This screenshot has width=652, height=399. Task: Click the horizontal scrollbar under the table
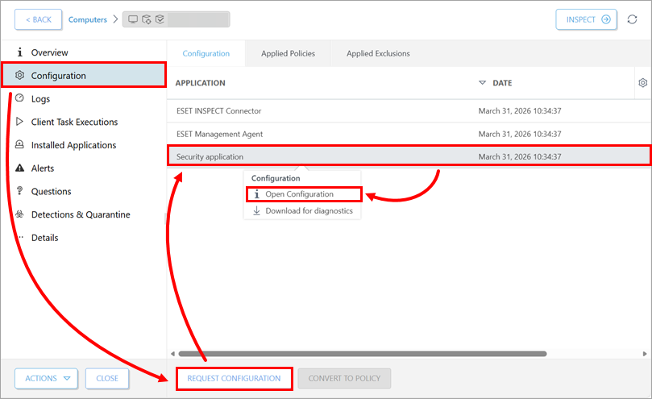tap(362, 353)
